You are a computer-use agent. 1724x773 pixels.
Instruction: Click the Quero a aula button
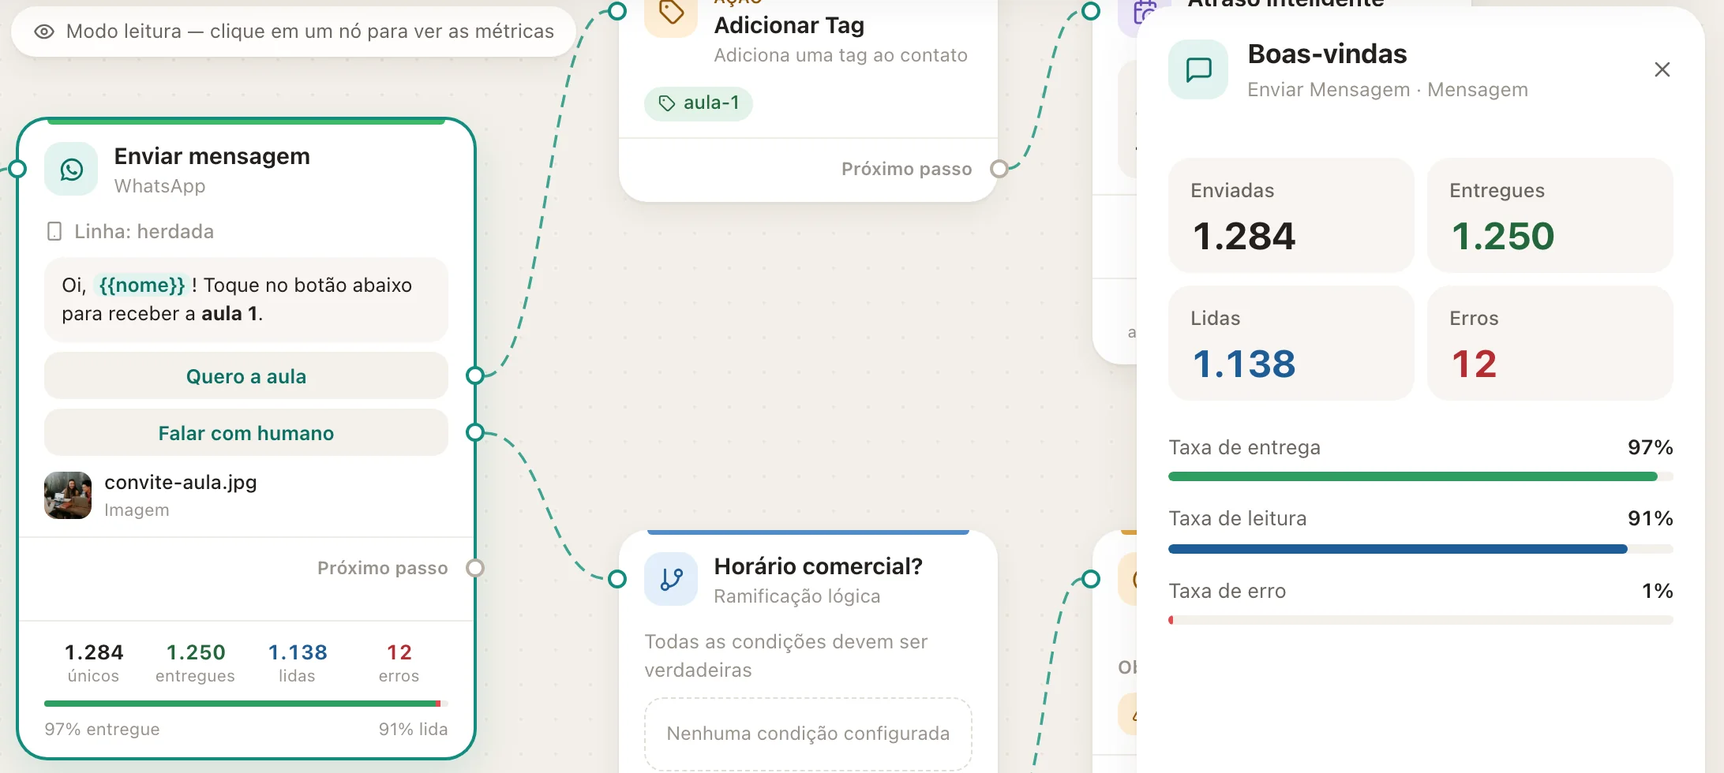[246, 376]
